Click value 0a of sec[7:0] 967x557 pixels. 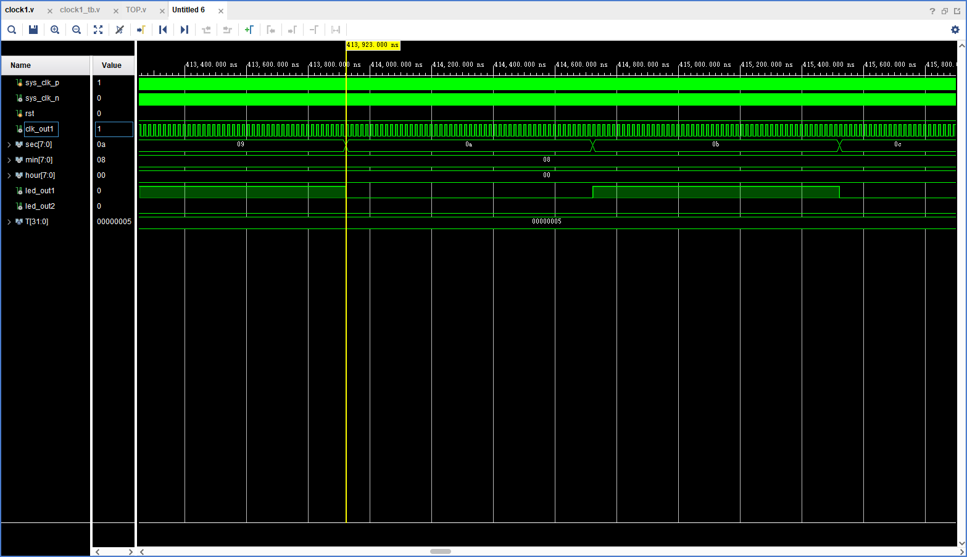click(x=101, y=144)
